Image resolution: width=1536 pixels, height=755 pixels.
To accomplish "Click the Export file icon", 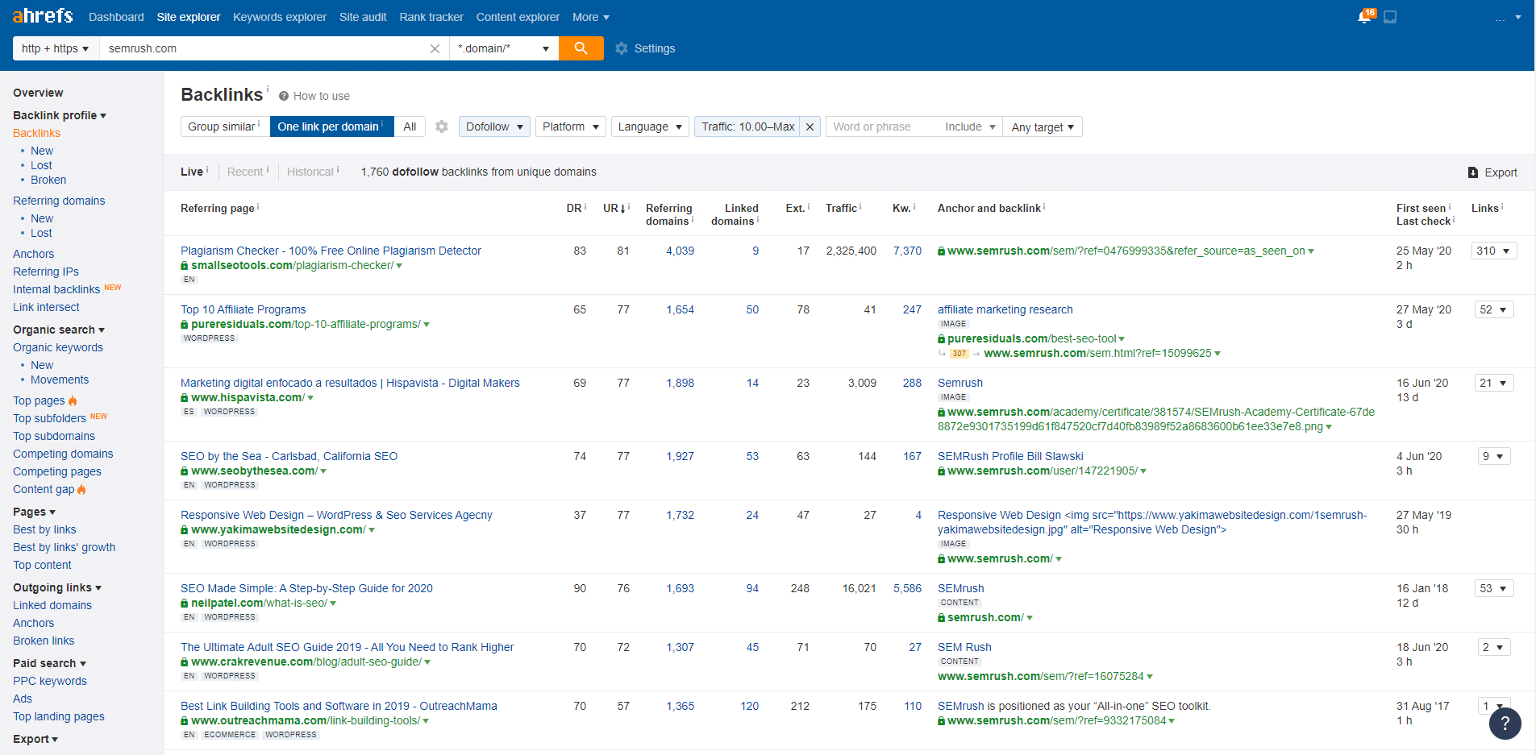I will [1473, 172].
